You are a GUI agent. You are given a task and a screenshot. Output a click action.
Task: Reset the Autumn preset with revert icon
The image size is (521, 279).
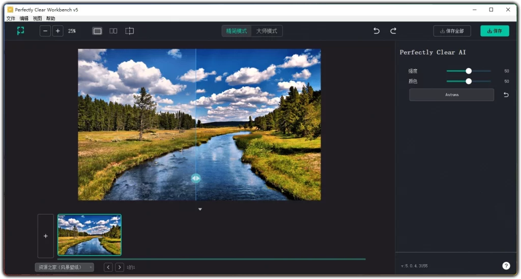pos(506,95)
